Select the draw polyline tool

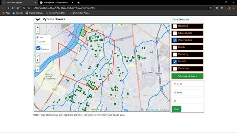(37, 56)
